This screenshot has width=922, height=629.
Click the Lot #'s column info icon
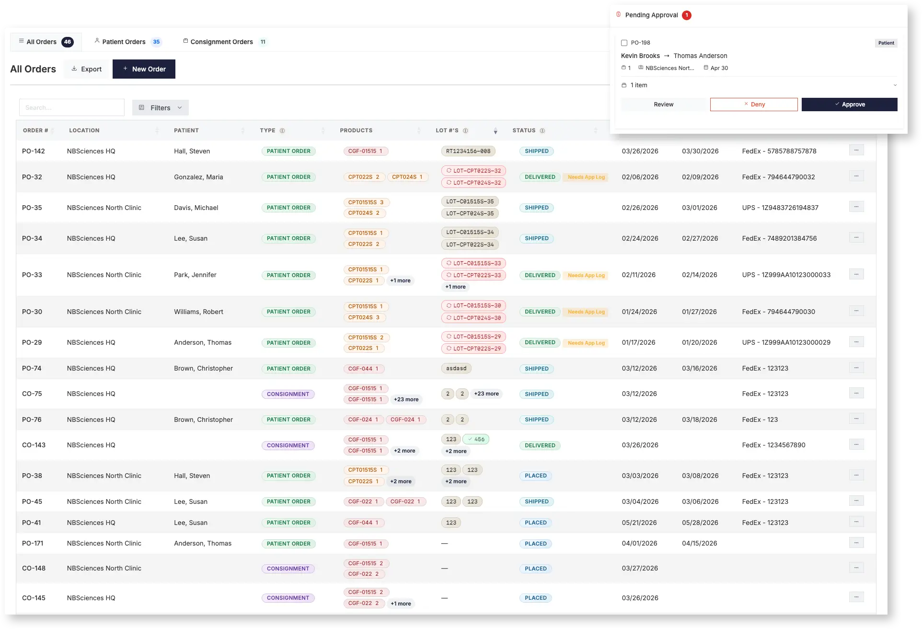[x=465, y=131]
